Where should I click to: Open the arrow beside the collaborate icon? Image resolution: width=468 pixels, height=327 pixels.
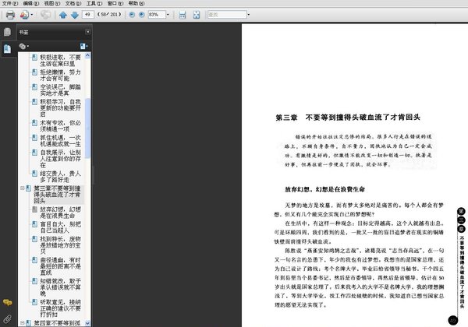[x=32, y=15]
